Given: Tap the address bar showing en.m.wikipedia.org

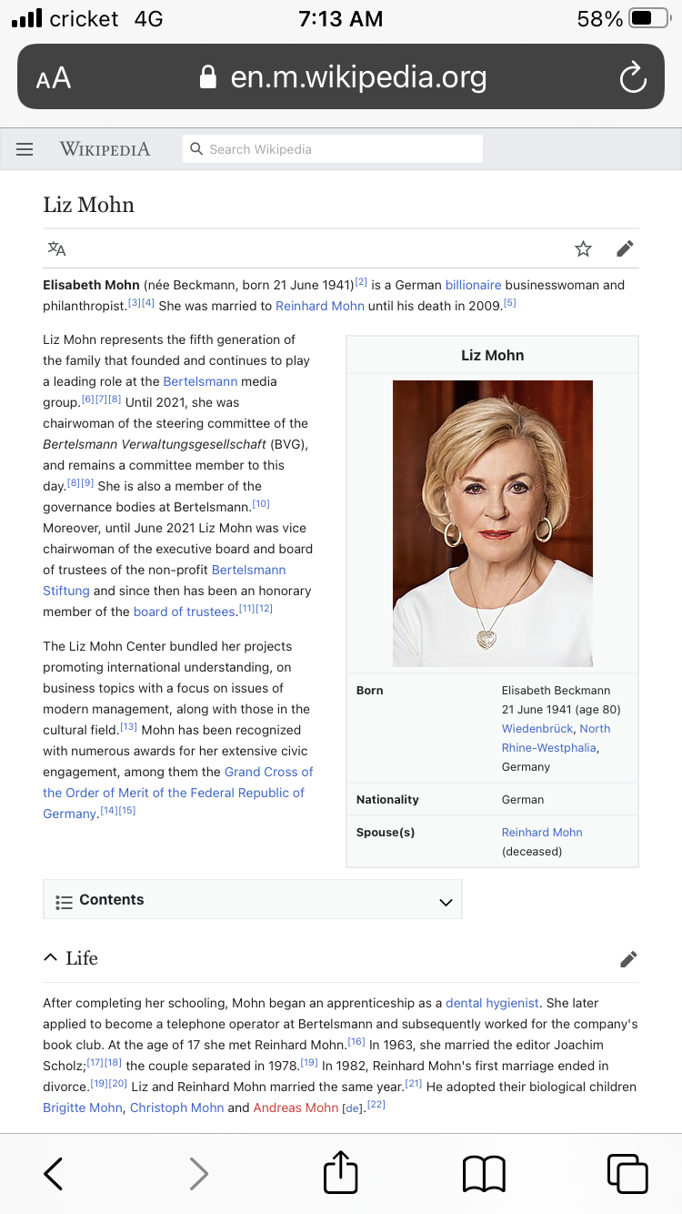Looking at the screenshot, I should coord(341,77).
